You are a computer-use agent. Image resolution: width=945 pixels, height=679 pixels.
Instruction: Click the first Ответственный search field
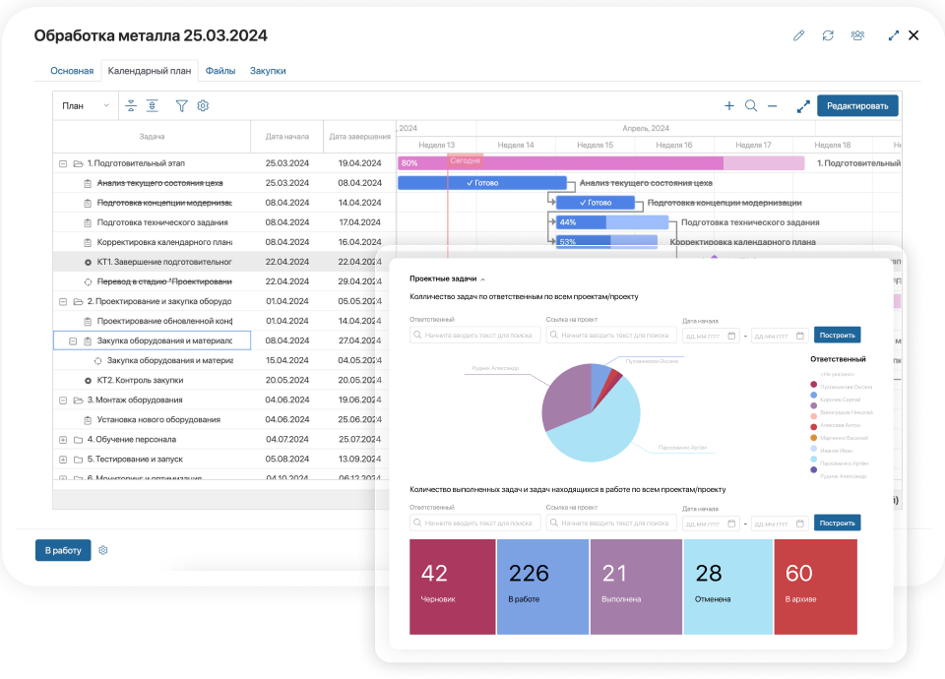[x=475, y=336]
